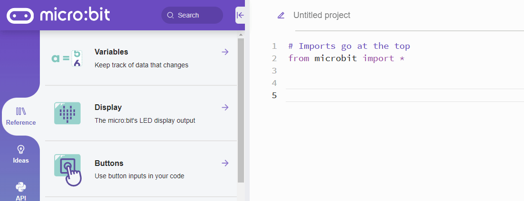The height and width of the screenshot is (201, 524).
Task: Click the reference list scrollbar thumb
Action: [241, 110]
